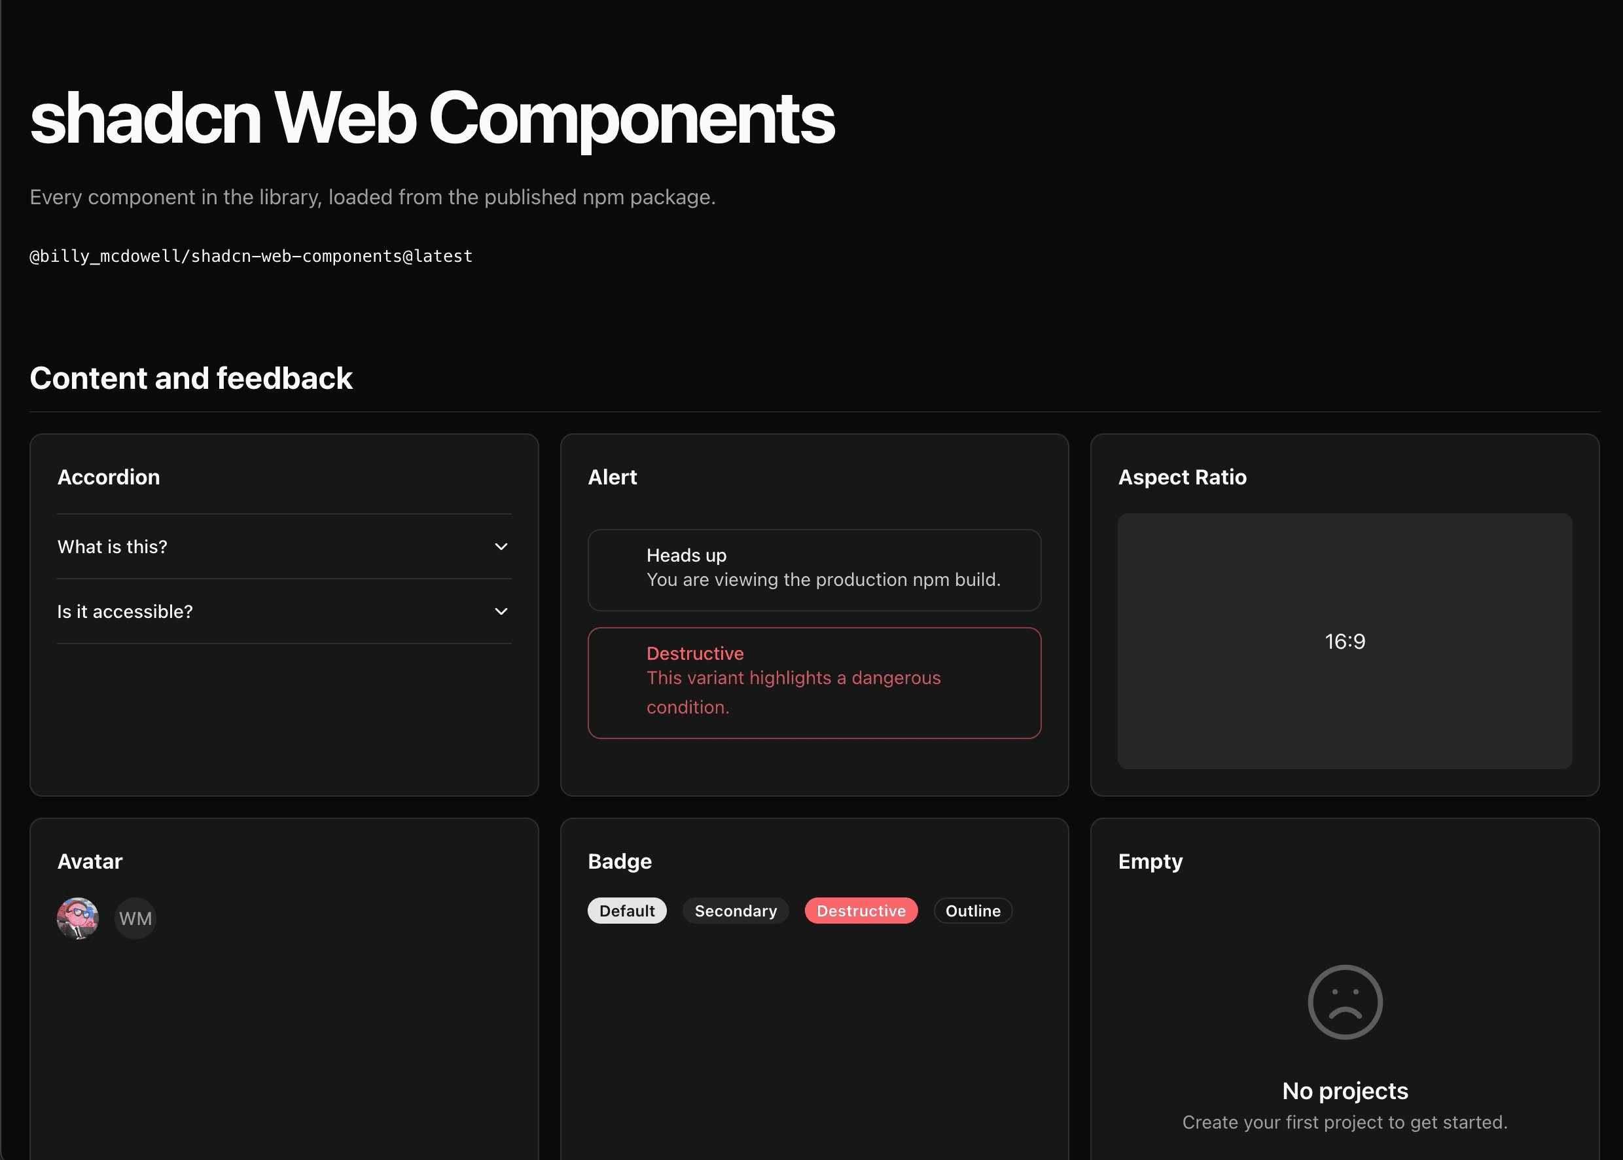Open the "Is it accessible?" accordion item
1623x1160 pixels.
(x=284, y=611)
